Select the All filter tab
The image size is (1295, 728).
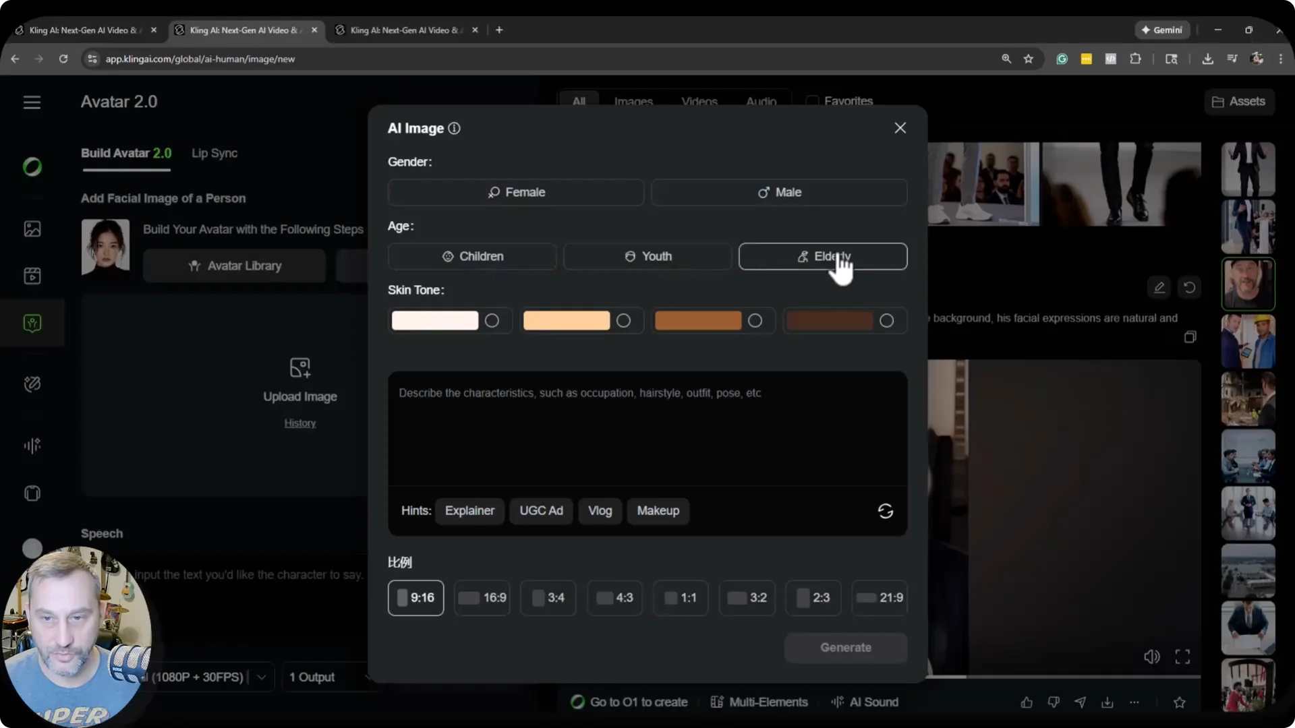(x=579, y=101)
